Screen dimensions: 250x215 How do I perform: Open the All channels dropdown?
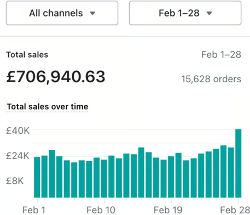click(x=62, y=13)
